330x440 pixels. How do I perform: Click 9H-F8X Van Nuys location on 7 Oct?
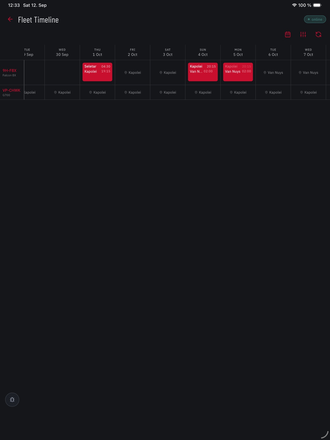[309, 73]
